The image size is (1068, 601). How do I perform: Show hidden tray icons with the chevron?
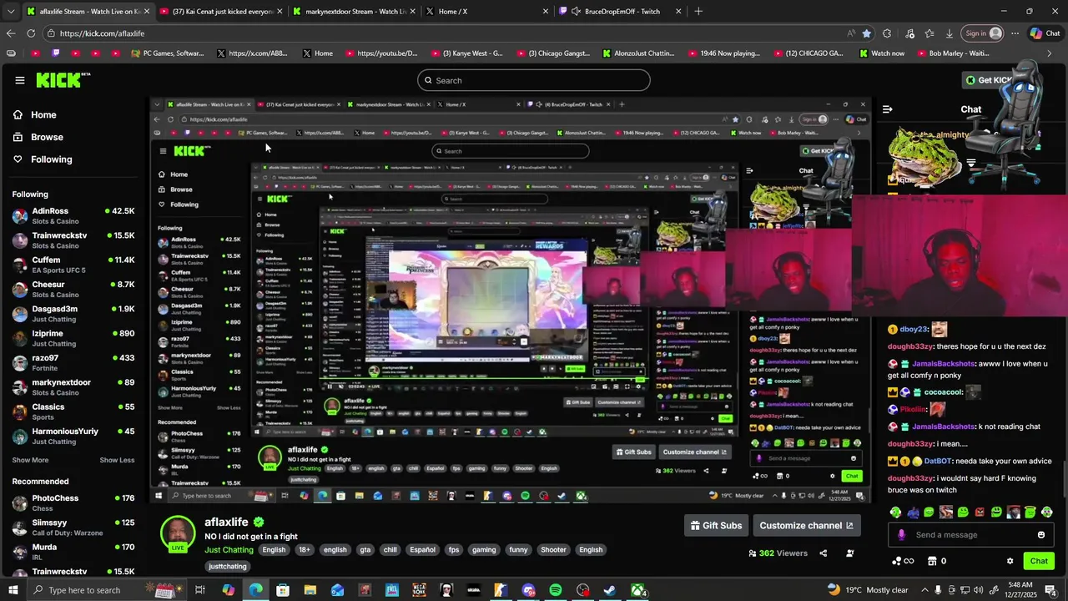pos(924,590)
